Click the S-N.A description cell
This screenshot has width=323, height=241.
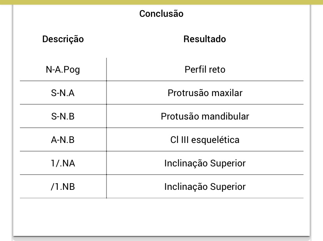click(x=63, y=93)
